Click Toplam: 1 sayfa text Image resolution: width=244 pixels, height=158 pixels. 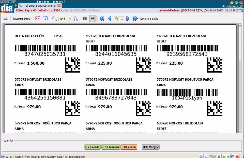(x=149, y=19)
